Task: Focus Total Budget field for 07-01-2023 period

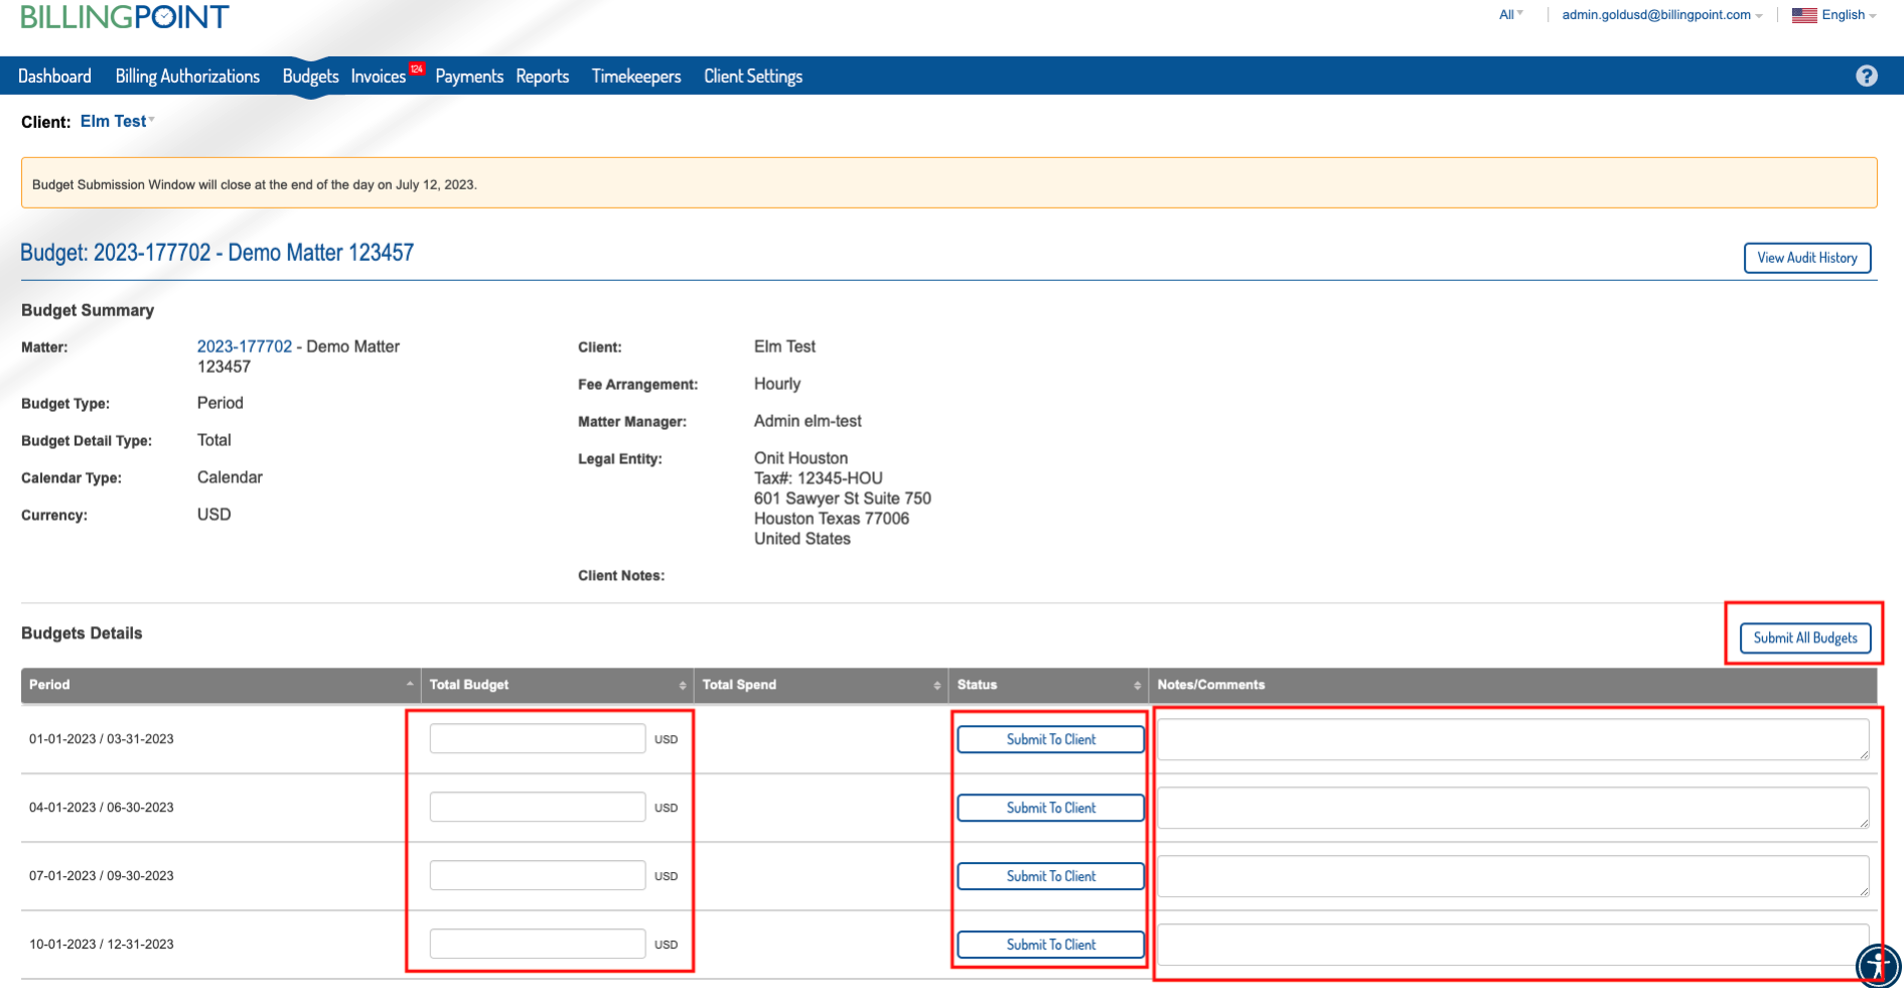Action: pyautogui.click(x=538, y=876)
